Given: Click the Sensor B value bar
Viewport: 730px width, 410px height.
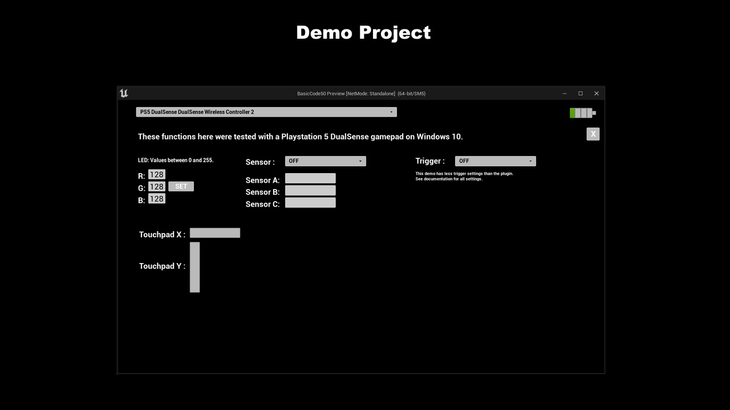Looking at the screenshot, I should (x=310, y=190).
